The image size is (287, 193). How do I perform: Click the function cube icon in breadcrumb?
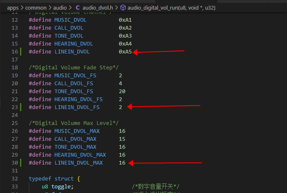point(123,8)
